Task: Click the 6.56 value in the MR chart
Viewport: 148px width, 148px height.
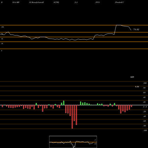Action: pyautogui.click(x=137, y=87)
